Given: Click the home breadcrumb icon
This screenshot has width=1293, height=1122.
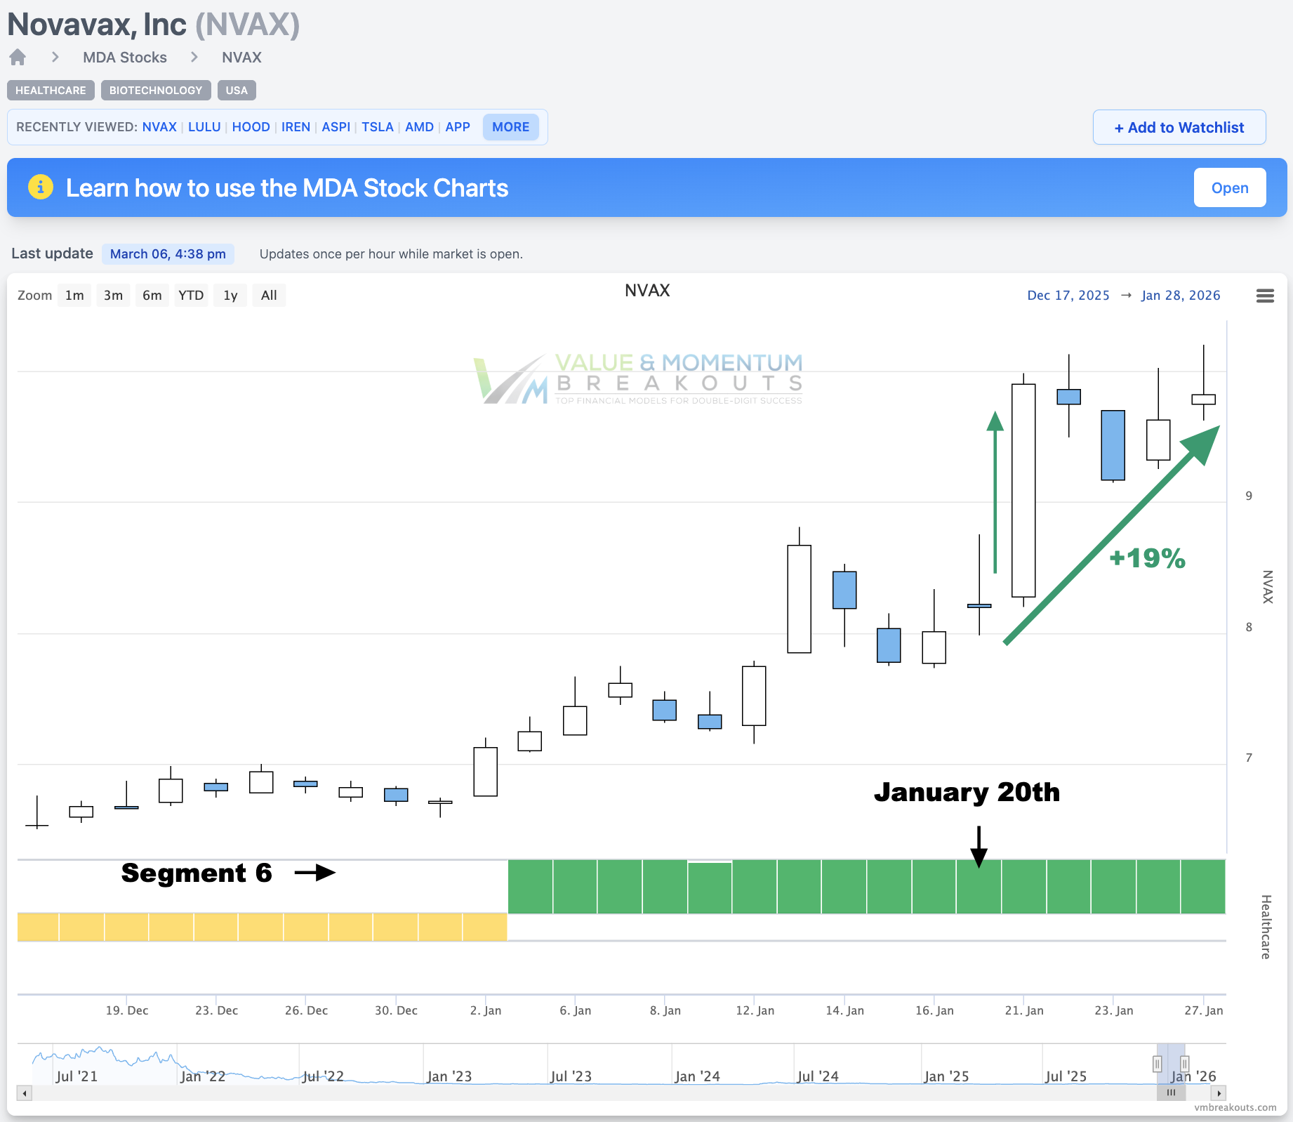Looking at the screenshot, I should 18,57.
